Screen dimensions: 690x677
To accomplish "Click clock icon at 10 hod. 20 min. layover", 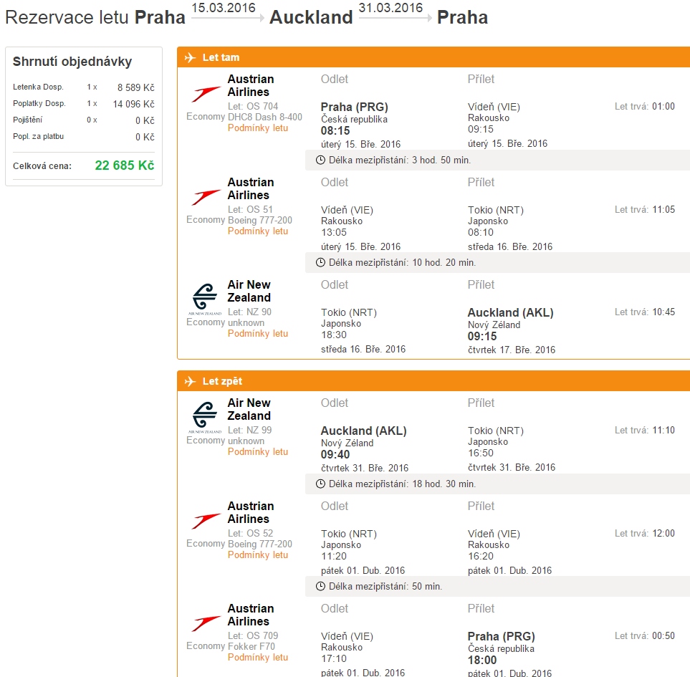I will pyautogui.click(x=321, y=263).
